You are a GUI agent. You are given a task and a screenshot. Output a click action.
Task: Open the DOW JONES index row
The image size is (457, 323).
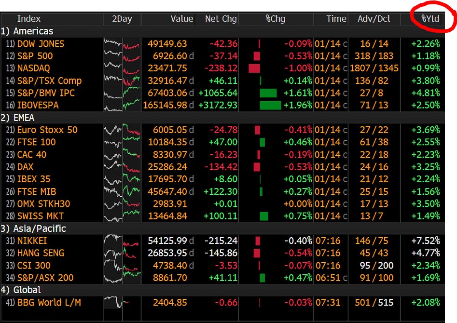41,44
